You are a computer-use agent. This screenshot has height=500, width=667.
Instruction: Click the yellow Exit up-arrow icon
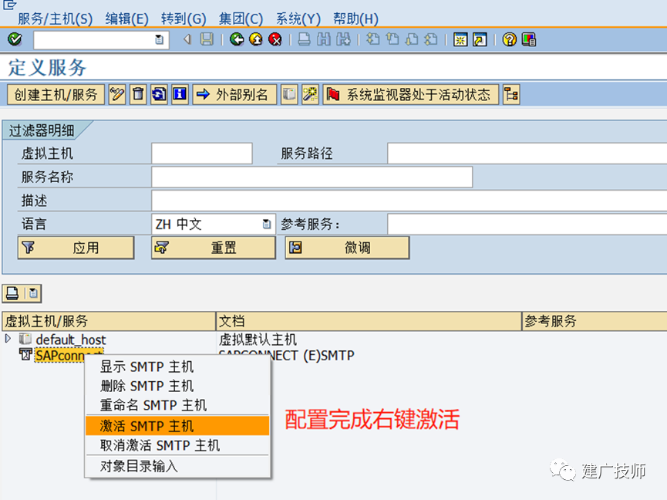coord(256,39)
